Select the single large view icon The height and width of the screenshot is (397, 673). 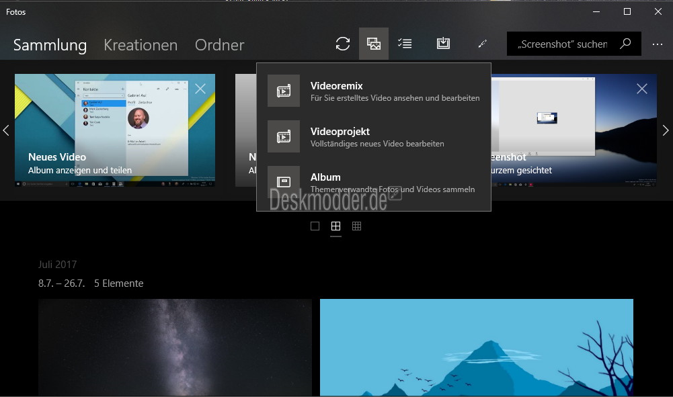click(x=315, y=226)
